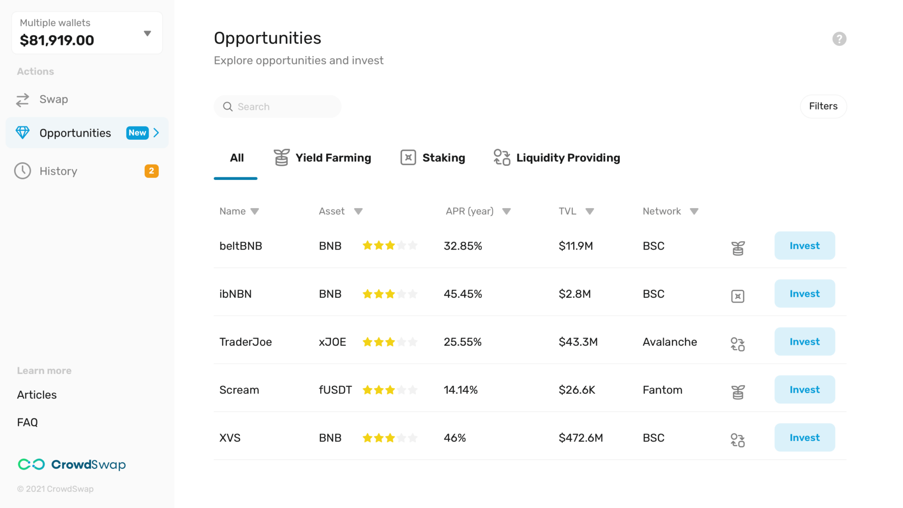Click the orange History notification badge
The height and width of the screenshot is (508, 903).
pos(151,171)
